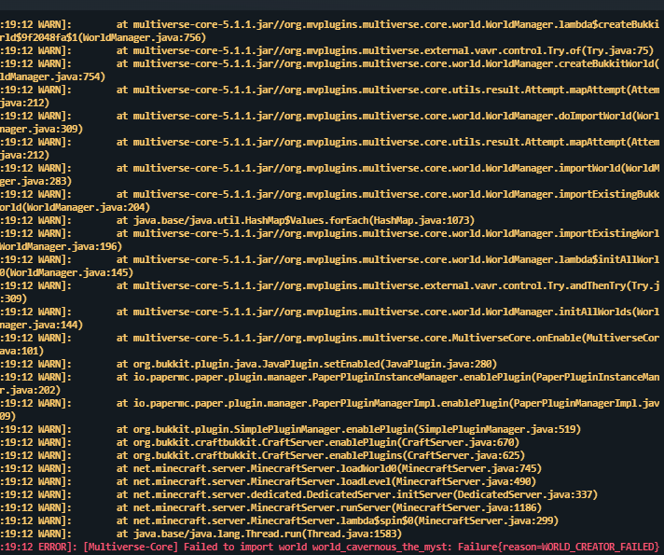Viewport: 664px width, 555px height.
Task: Select the line containing 'Try.of(Try.java:75)'
Action: click(327, 51)
